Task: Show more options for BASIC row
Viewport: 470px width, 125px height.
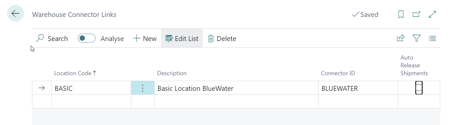Action: (143, 88)
